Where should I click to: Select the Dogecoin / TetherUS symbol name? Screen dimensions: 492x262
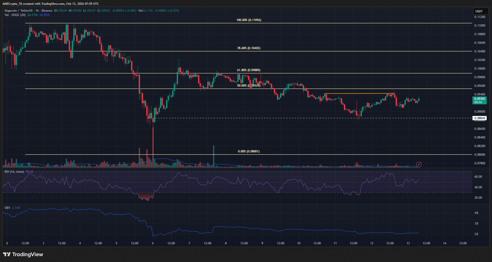18,10
